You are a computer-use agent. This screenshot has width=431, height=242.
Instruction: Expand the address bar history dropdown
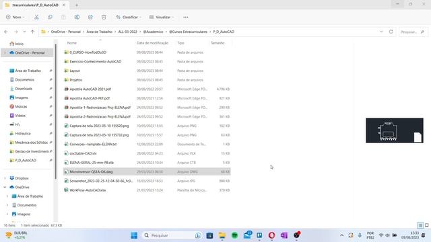pyautogui.click(x=381, y=32)
